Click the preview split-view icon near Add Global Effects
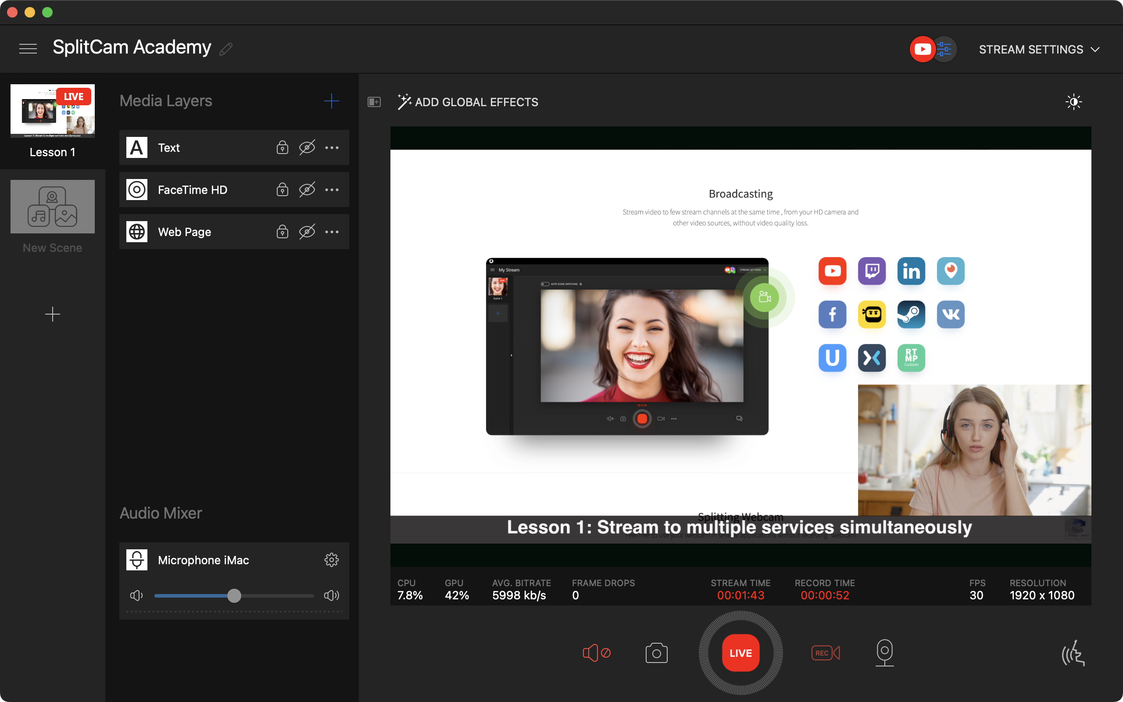The image size is (1123, 702). click(x=374, y=102)
